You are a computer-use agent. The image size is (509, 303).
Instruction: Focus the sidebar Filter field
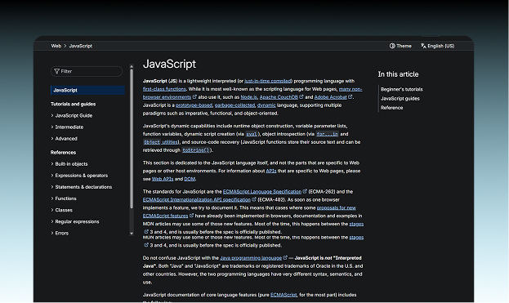pyautogui.click(x=87, y=71)
